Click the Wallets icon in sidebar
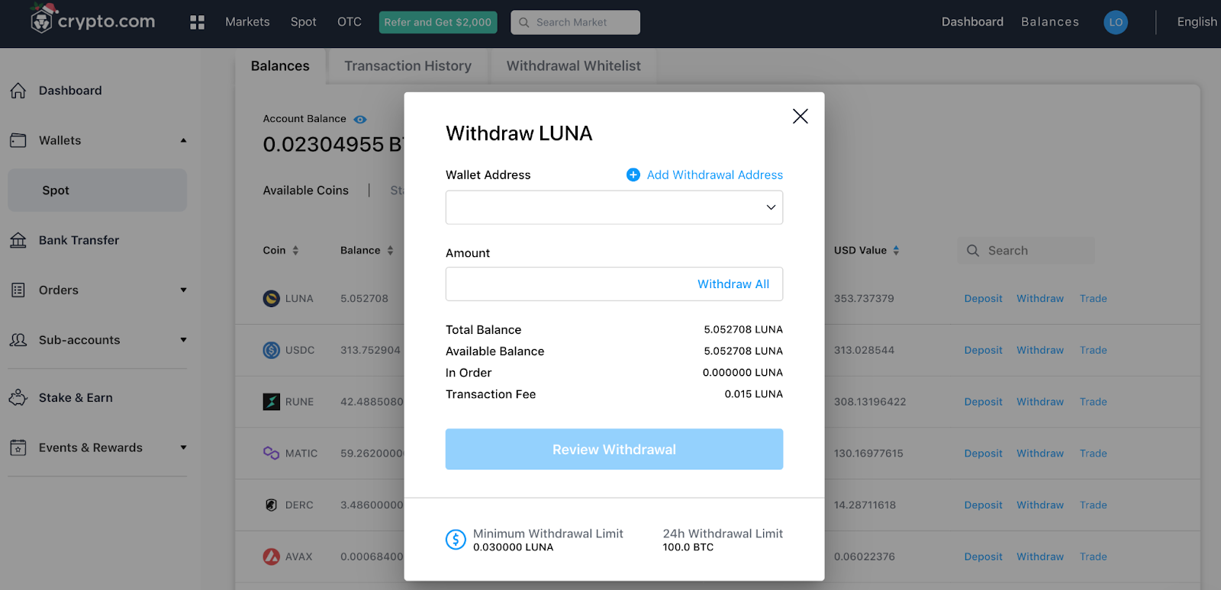Image resolution: width=1221 pixels, height=590 pixels. (x=18, y=140)
